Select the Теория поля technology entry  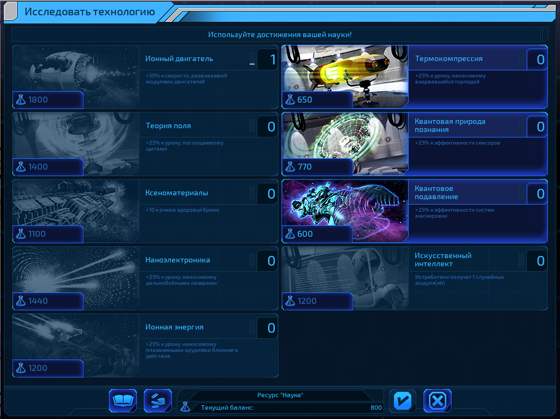[168, 125]
